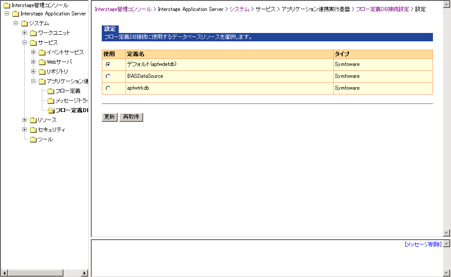This screenshot has width=451, height=277.
Task: Expand the リソース tree node
Action: (x=25, y=120)
